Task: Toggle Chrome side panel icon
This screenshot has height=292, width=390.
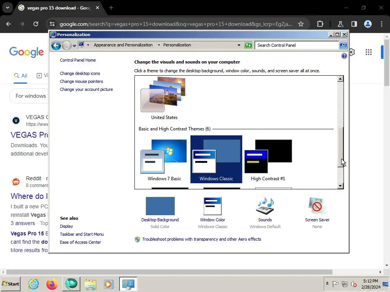Action: (354, 24)
